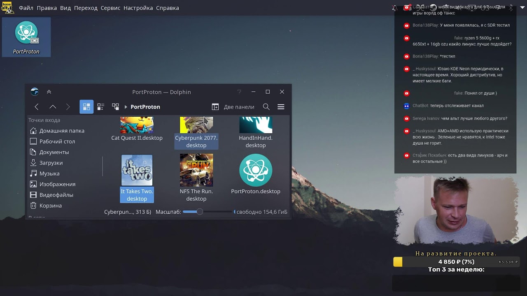Switch to icons view mode
The height and width of the screenshot is (296, 527).
86,107
